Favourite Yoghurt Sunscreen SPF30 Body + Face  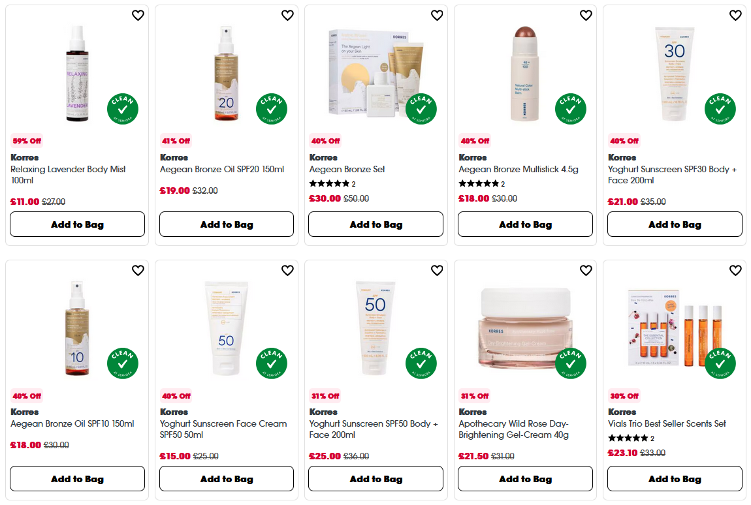(736, 14)
